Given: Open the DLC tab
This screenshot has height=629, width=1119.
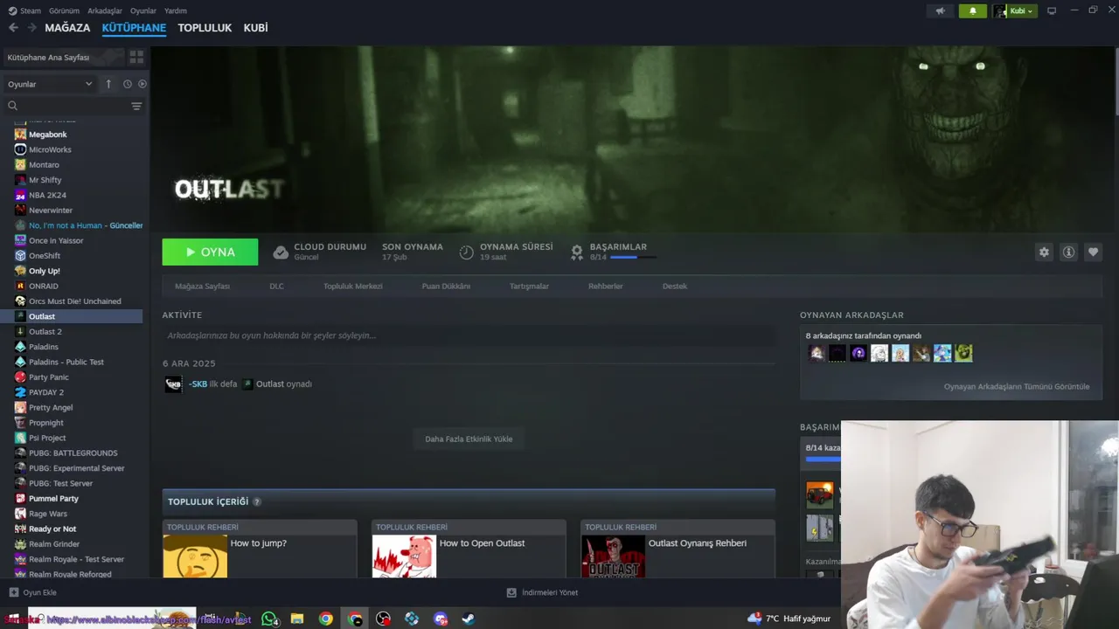Looking at the screenshot, I should click(x=276, y=287).
